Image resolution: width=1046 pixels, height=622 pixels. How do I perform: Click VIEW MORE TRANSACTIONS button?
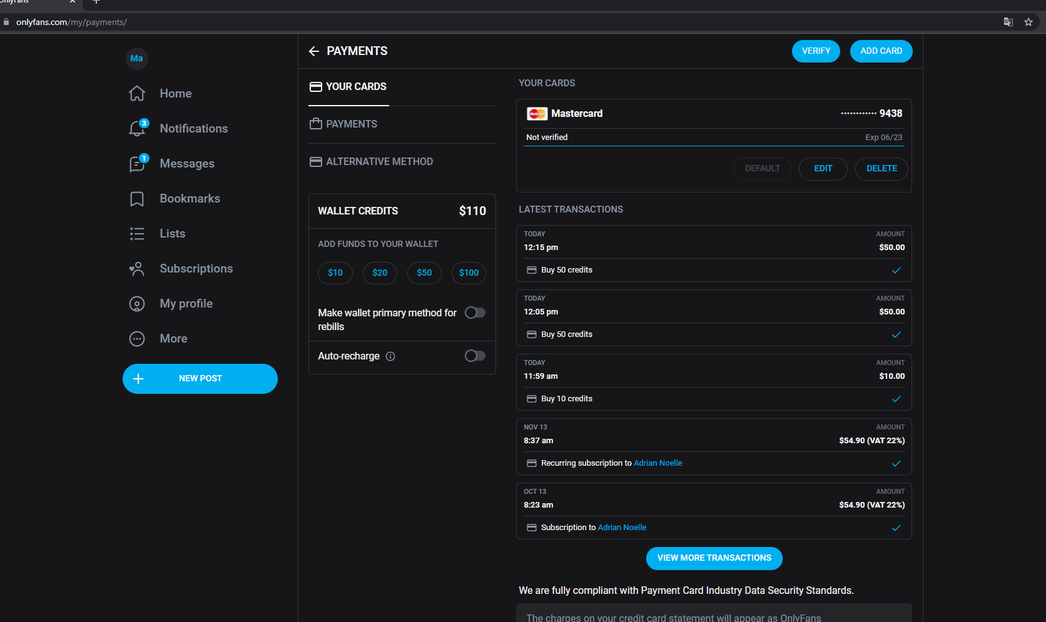point(714,558)
